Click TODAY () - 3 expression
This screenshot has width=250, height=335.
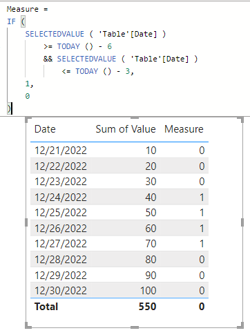103,71
